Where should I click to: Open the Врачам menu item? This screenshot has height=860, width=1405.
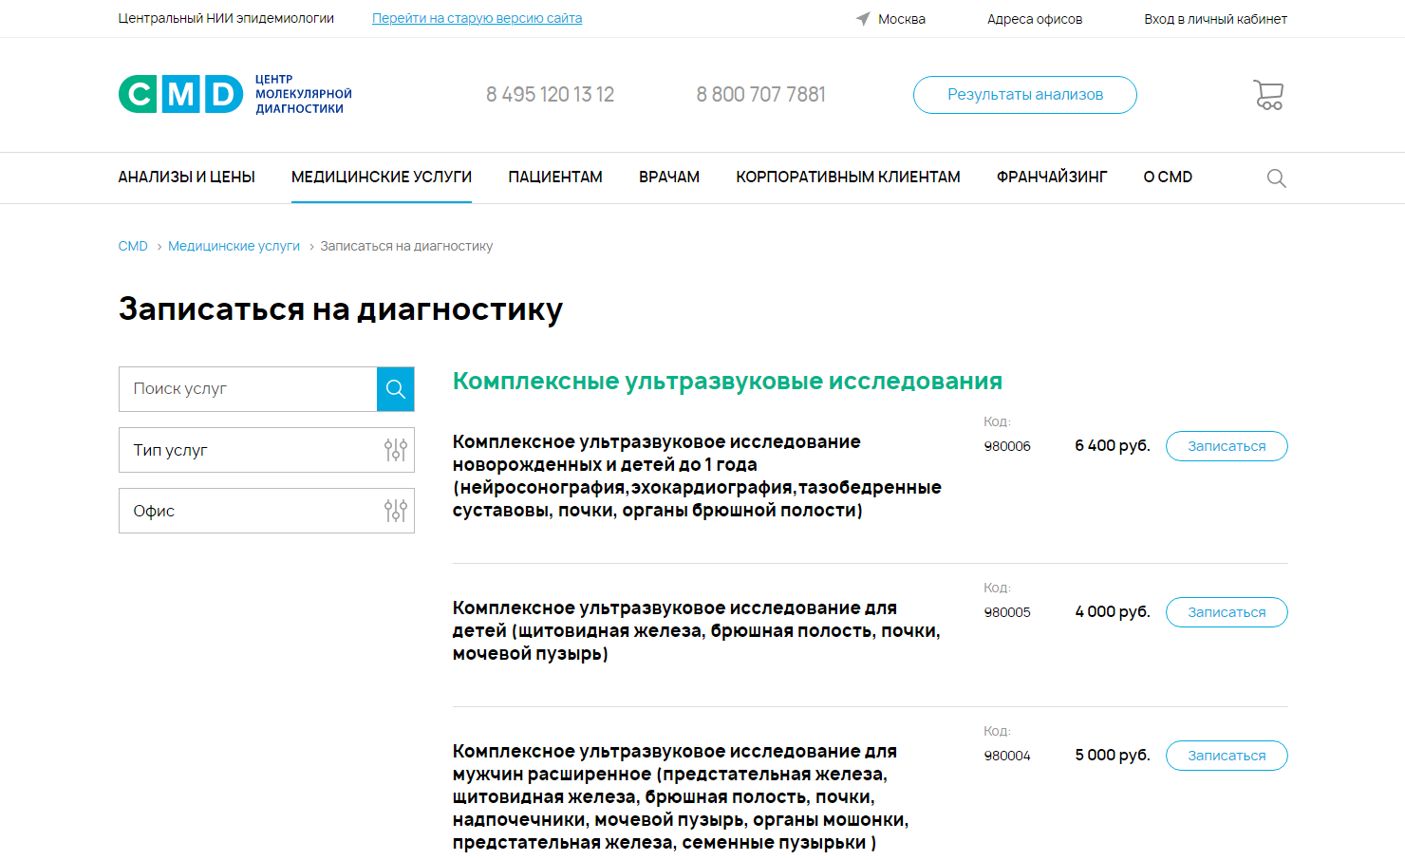668,178
